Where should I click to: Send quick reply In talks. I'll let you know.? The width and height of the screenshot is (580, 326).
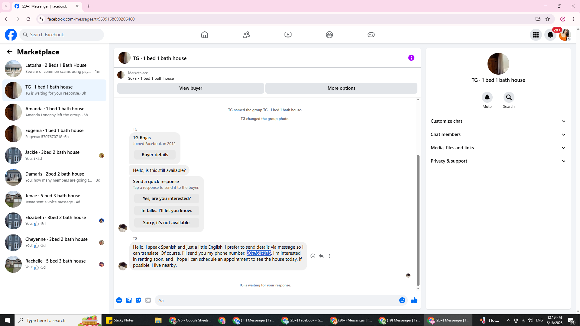(x=167, y=211)
